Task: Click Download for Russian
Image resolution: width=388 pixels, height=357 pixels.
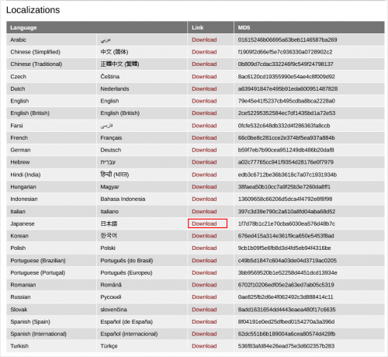Action: click(204, 297)
